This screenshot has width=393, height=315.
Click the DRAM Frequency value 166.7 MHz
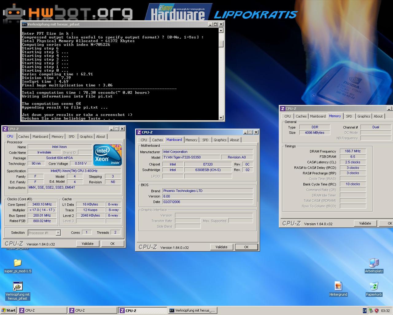(x=353, y=151)
